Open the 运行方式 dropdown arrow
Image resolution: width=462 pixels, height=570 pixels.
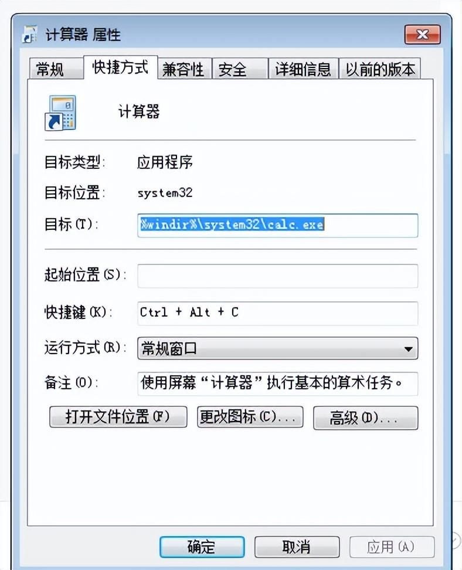(x=408, y=349)
